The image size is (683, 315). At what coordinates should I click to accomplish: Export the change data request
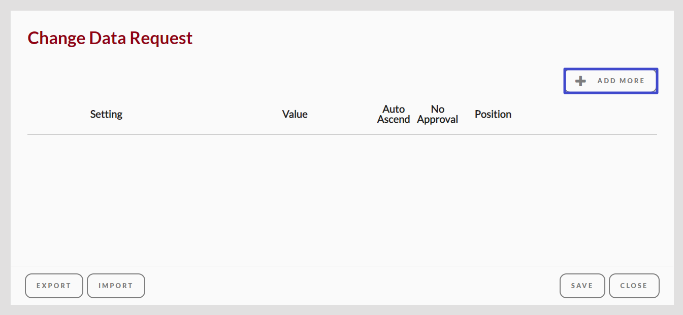pyautogui.click(x=54, y=286)
